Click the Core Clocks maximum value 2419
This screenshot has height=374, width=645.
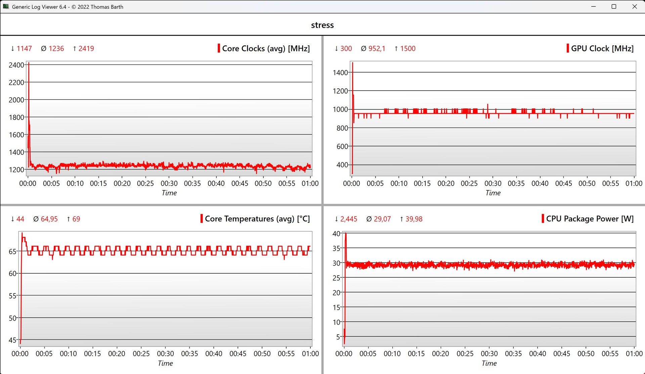[x=86, y=48]
